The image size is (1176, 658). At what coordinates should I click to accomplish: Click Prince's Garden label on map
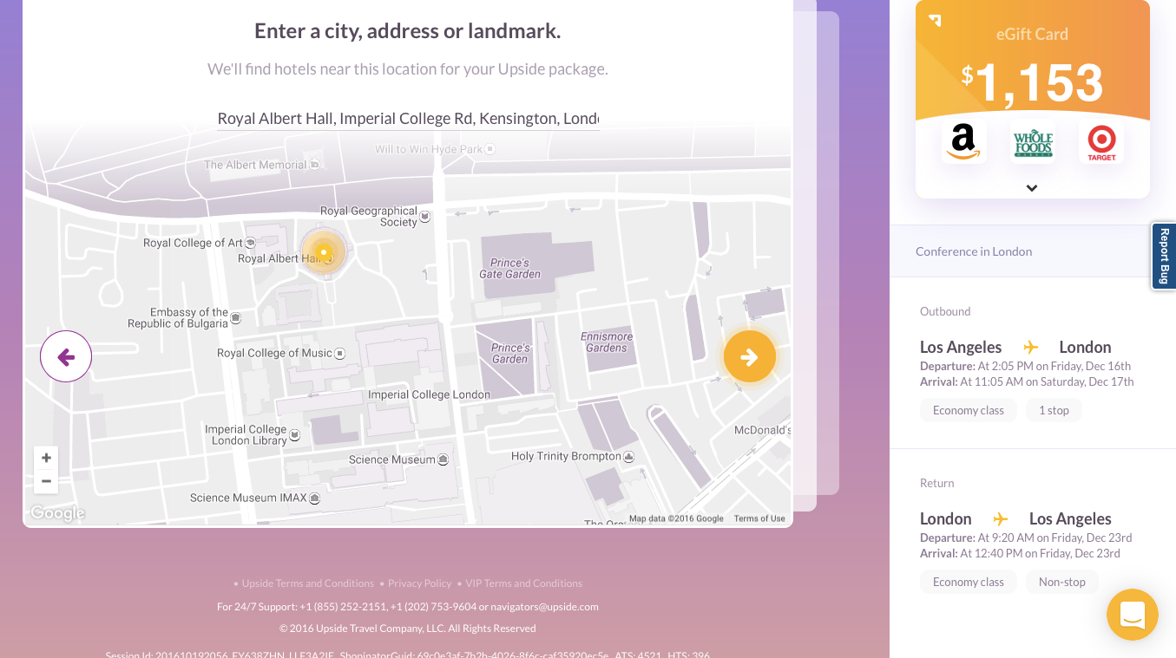coord(509,354)
